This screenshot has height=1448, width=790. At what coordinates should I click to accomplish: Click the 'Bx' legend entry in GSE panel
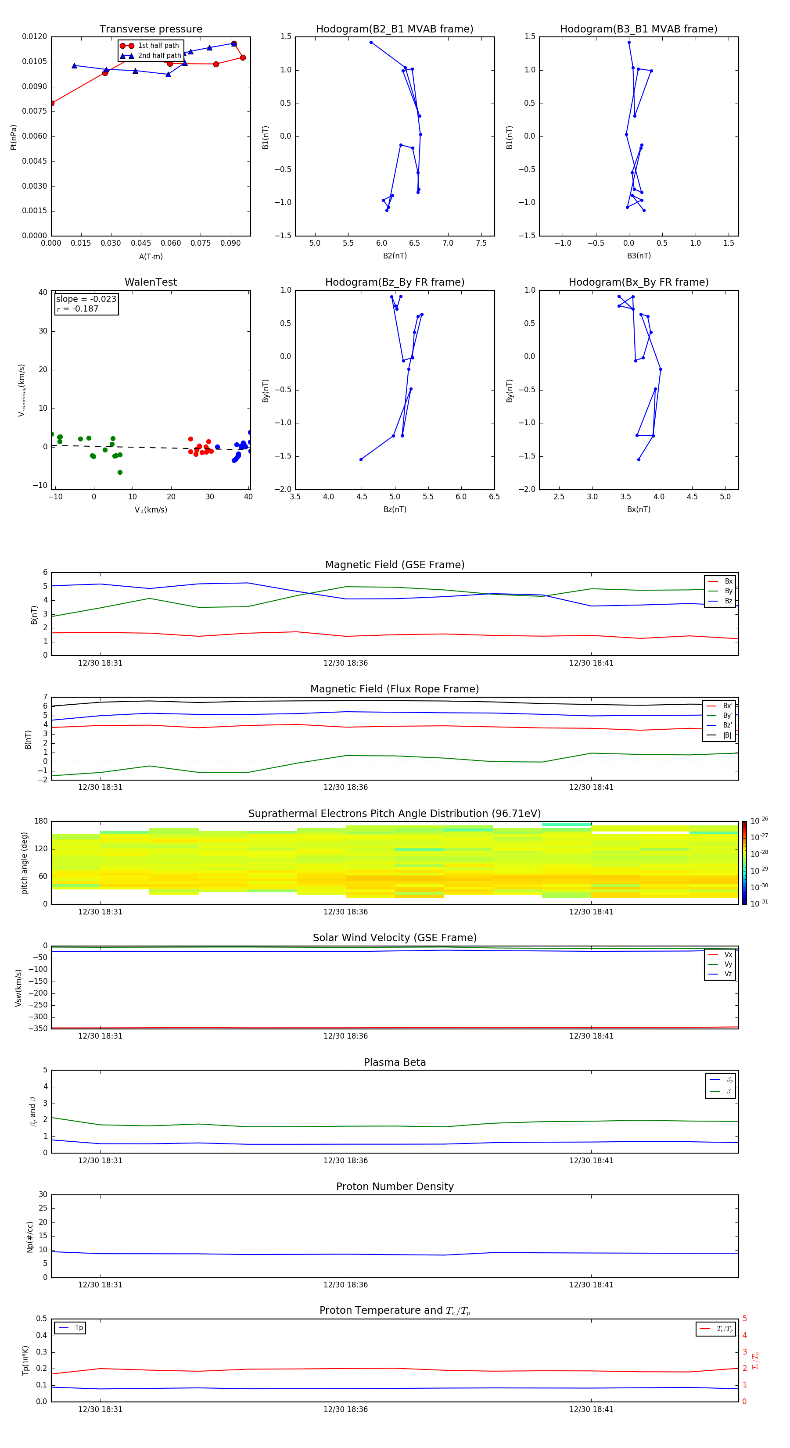(x=720, y=581)
